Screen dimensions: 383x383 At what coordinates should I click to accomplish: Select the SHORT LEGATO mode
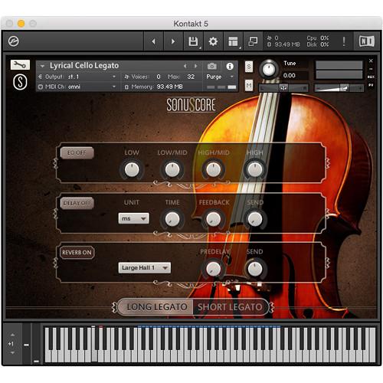(x=230, y=307)
